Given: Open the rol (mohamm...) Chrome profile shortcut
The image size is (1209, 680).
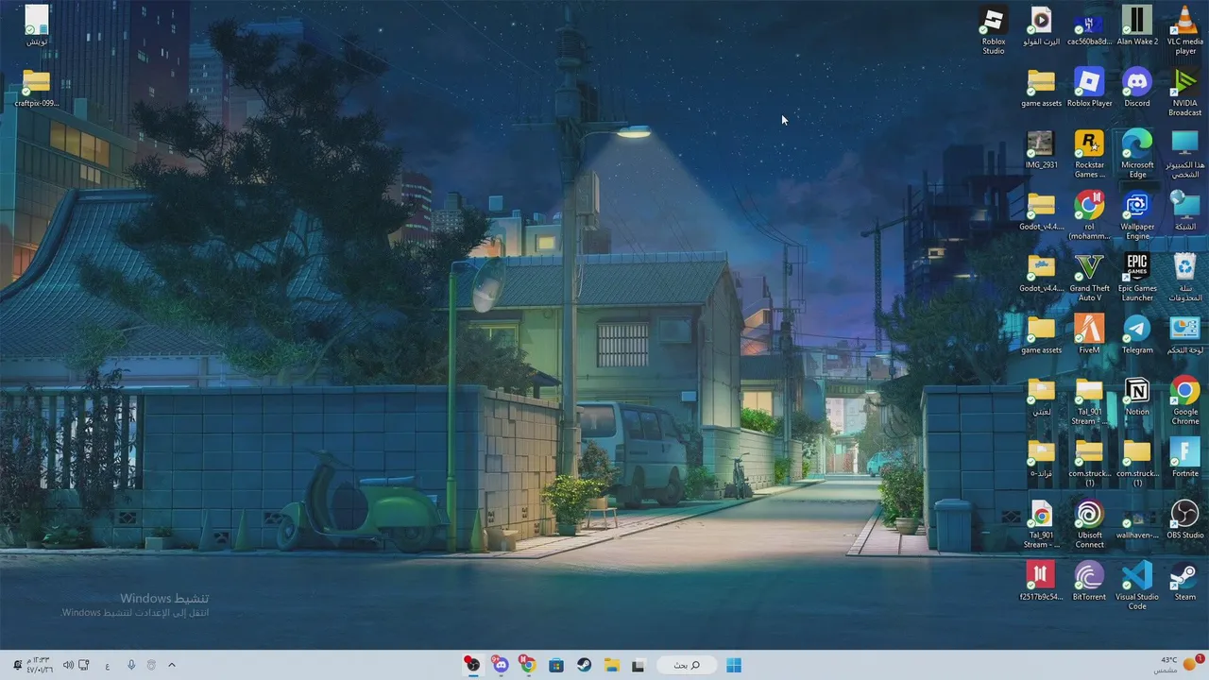Looking at the screenshot, I should [x=1089, y=215].
